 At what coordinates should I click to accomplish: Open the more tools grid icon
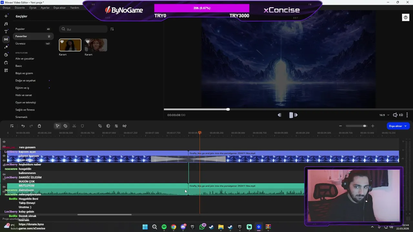pos(6,70)
